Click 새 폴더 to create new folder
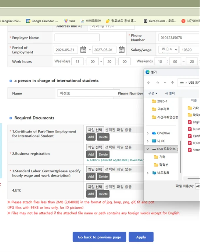The image size is (200, 252). (170, 93)
